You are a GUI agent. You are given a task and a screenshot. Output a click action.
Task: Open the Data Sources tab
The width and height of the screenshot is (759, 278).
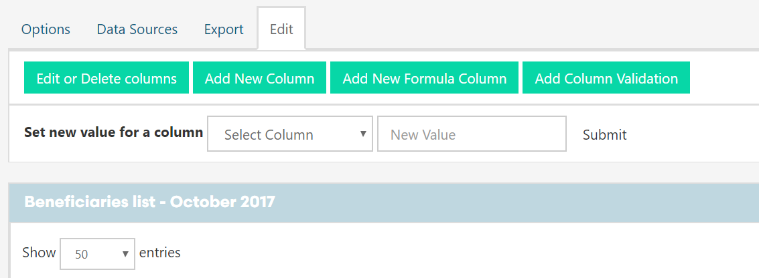pyautogui.click(x=137, y=29)
